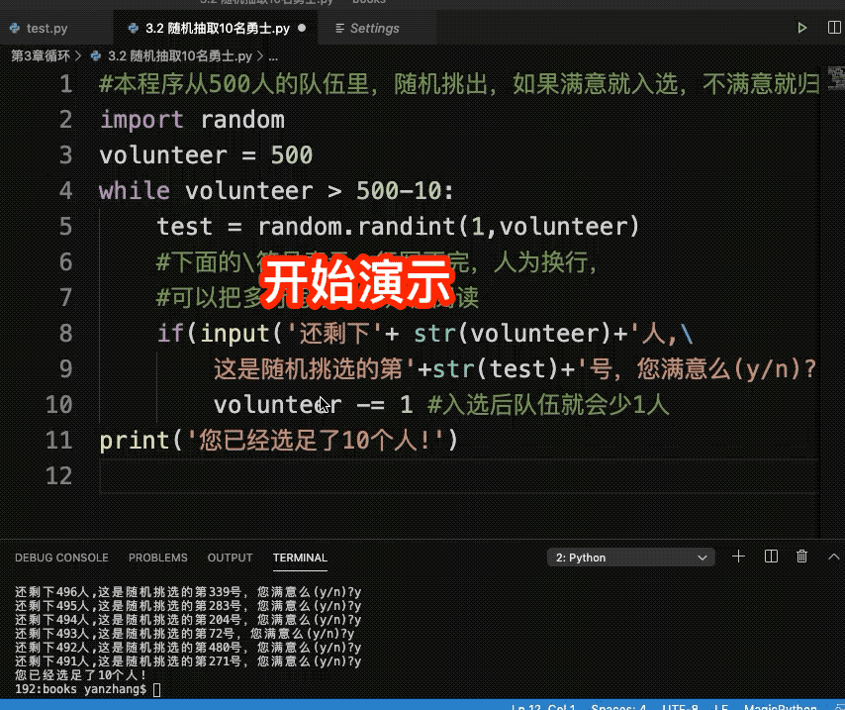845x710 pixels.
Task: Open the 第3章循环 breadcrumb item
Action: point(39,56)
